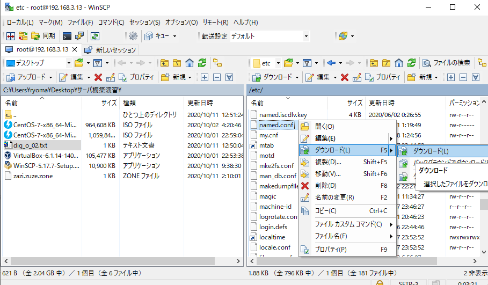Open the セッション(S) menu
The image size is (488, 285).
point(145,23)
